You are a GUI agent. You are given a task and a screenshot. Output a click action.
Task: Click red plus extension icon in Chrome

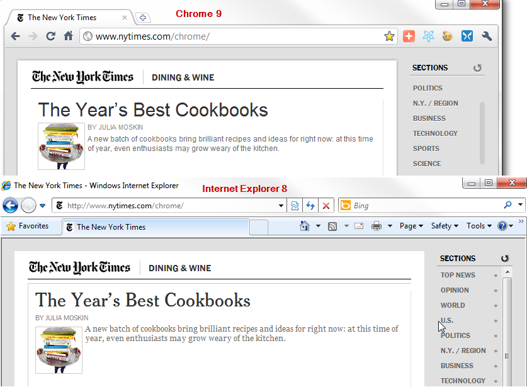pyautogui.click(x=409, y=36)
